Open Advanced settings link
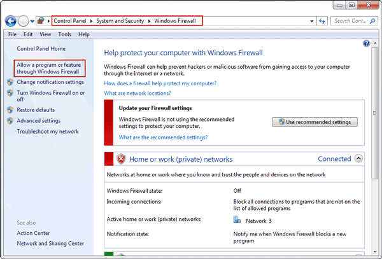 pos(38,121)
